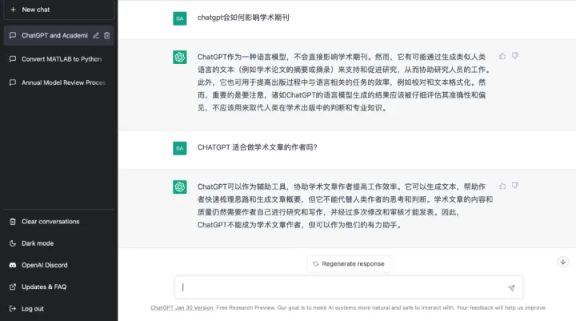Click chat bubble icon beside Annual Model Review
This screenshot has width=576, height=321.
click(x=13, y=82)
